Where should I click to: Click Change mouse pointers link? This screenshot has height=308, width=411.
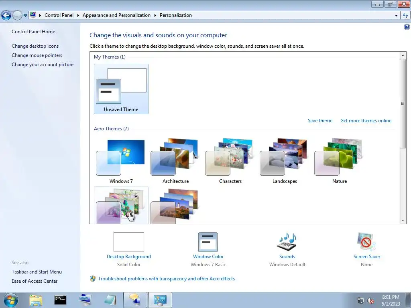tap(37, 55)
